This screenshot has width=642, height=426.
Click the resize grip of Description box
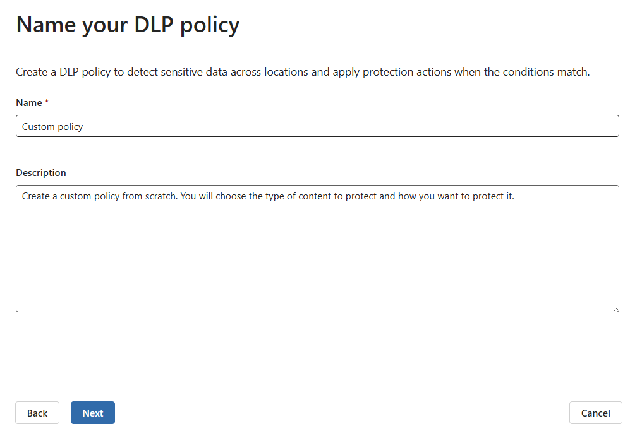(616, 308)
